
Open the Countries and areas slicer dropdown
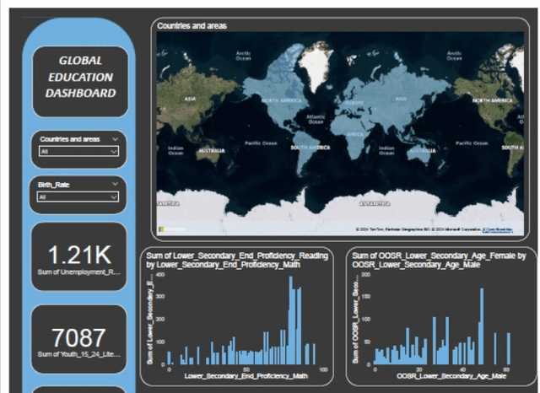pos(78,151)
